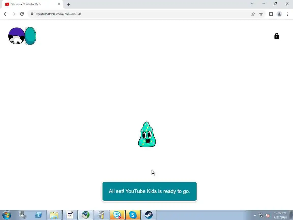Go forward to next page
293x220 pixels.
pyautogui.click(x=14, y=14)
